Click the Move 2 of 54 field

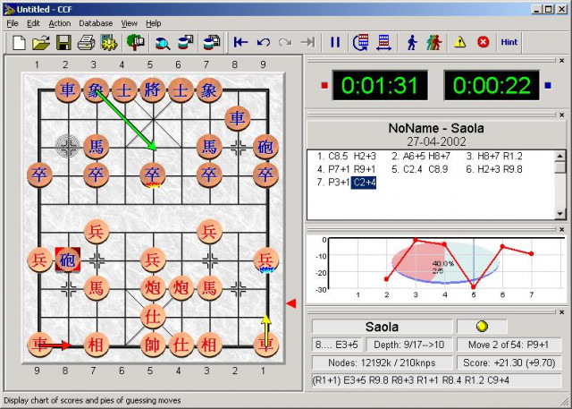pos(509,345)
